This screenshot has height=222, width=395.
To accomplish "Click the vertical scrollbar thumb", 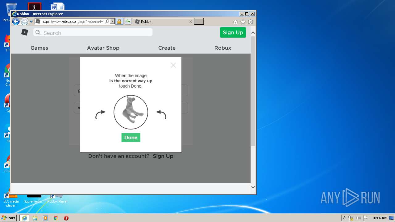I will coord(253,91).
